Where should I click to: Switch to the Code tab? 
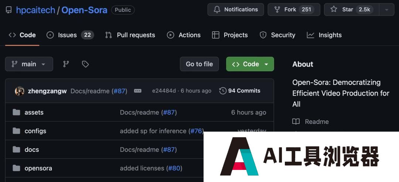(x=22, y=35)
